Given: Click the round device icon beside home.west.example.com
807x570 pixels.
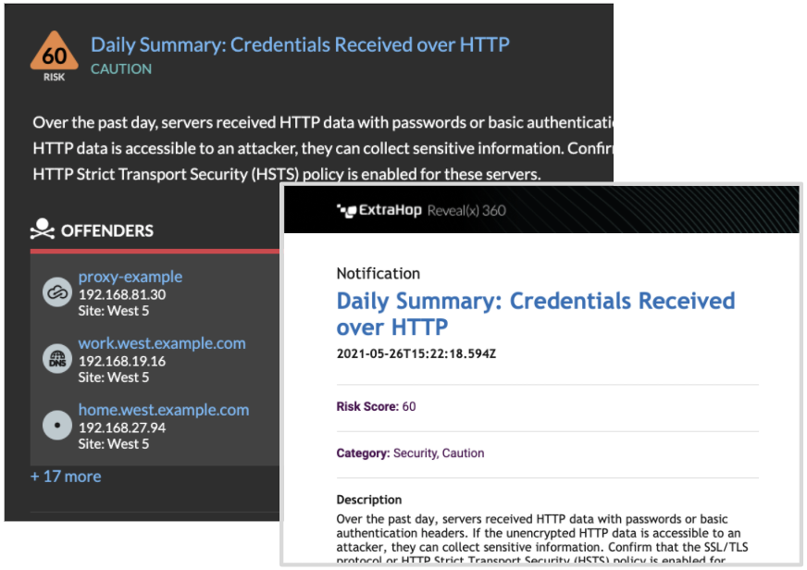Looking at the screenshot, I should 57,425.
